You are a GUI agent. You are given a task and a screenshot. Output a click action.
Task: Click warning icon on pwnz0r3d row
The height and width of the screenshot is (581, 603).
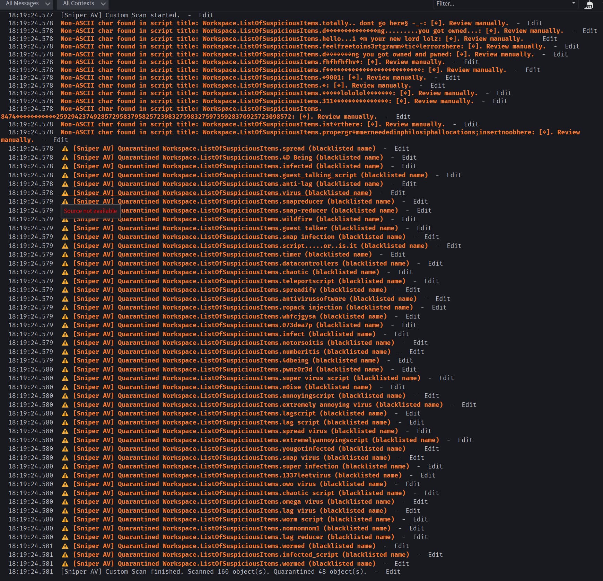click(65, 370)
